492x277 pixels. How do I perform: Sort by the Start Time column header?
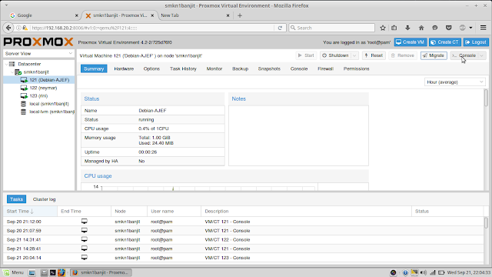point(30,212)
